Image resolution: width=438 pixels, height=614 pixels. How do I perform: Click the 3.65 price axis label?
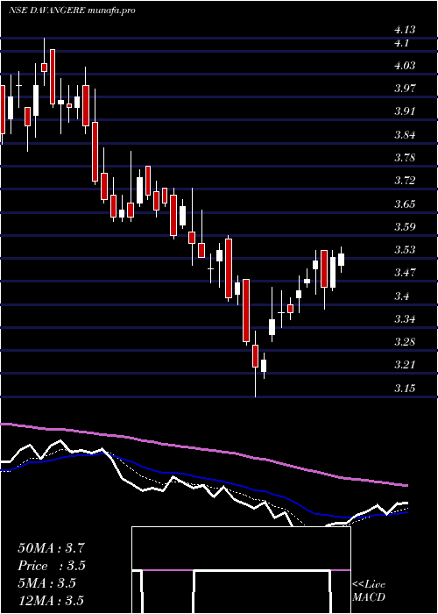pos(405,204)
